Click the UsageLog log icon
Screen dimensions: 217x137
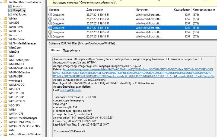10,10
